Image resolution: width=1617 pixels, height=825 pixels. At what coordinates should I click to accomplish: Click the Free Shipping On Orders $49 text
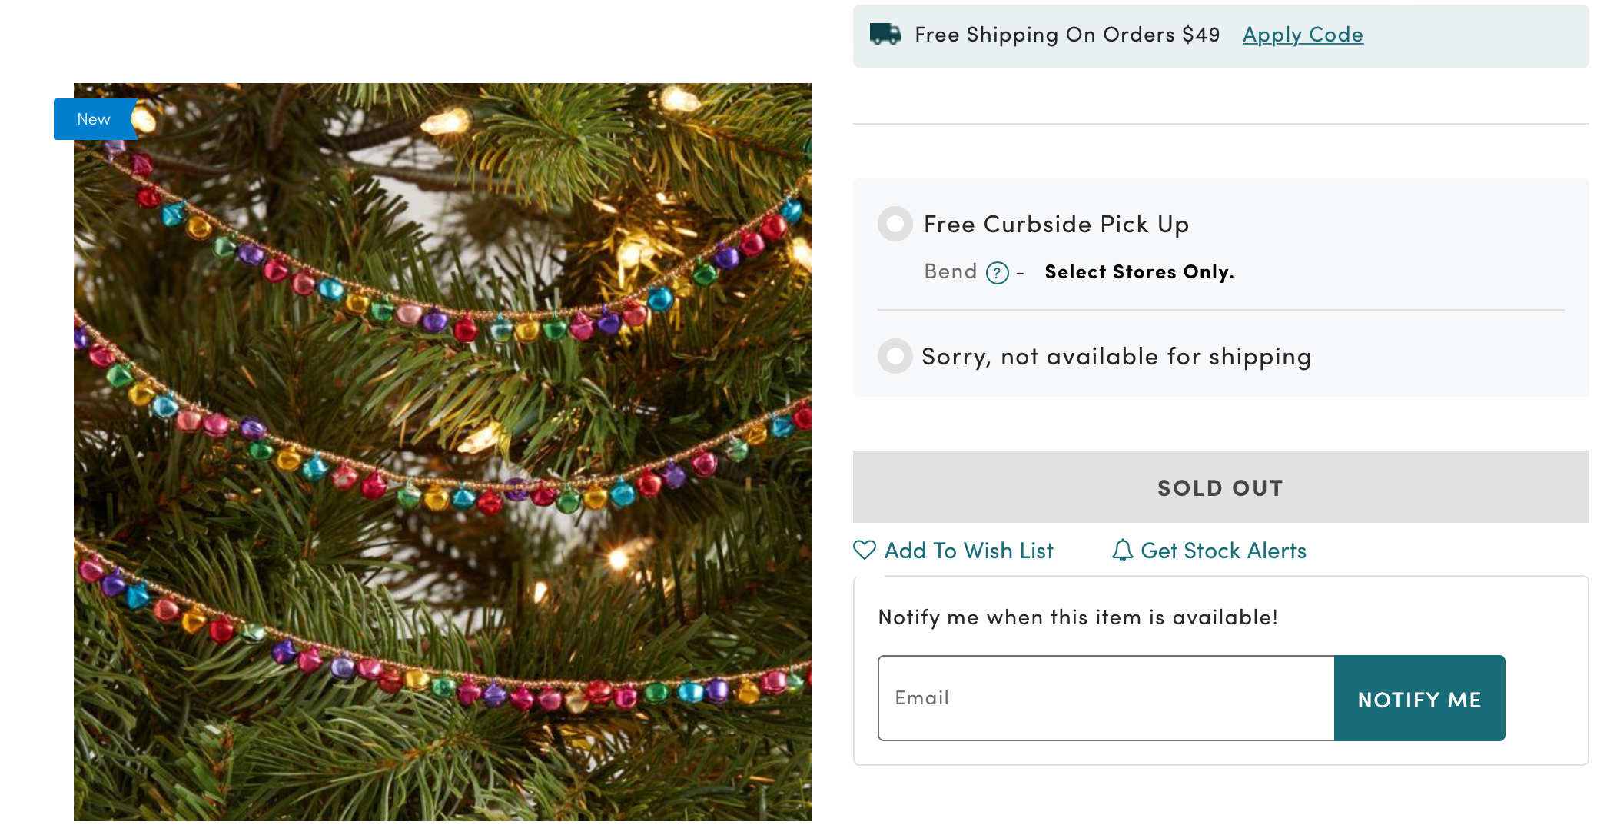point(1067,35)
